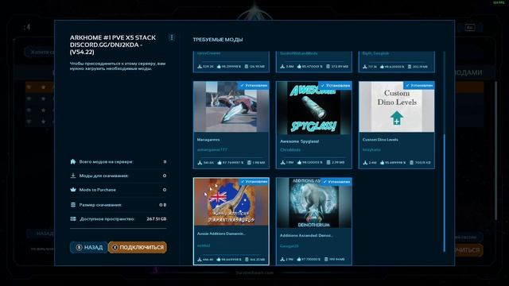
Task: Click the Моды для скачивания label
Action: point(104,176)
